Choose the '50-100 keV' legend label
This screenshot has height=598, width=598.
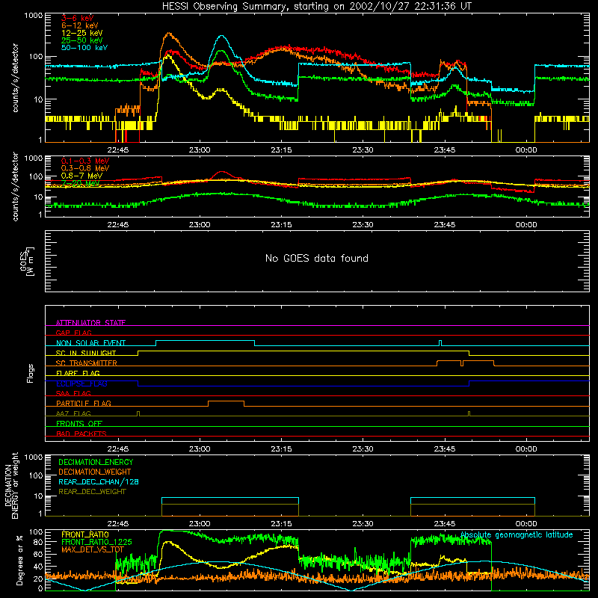[84, 48]
